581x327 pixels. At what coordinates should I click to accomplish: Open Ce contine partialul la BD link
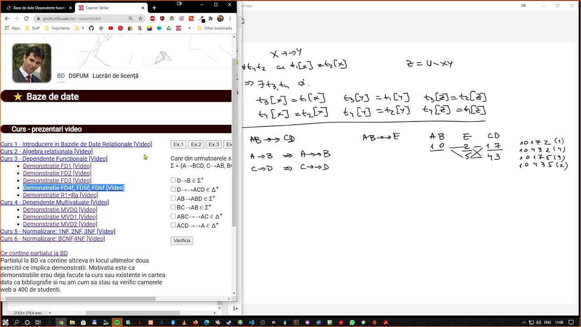[34, 253]
